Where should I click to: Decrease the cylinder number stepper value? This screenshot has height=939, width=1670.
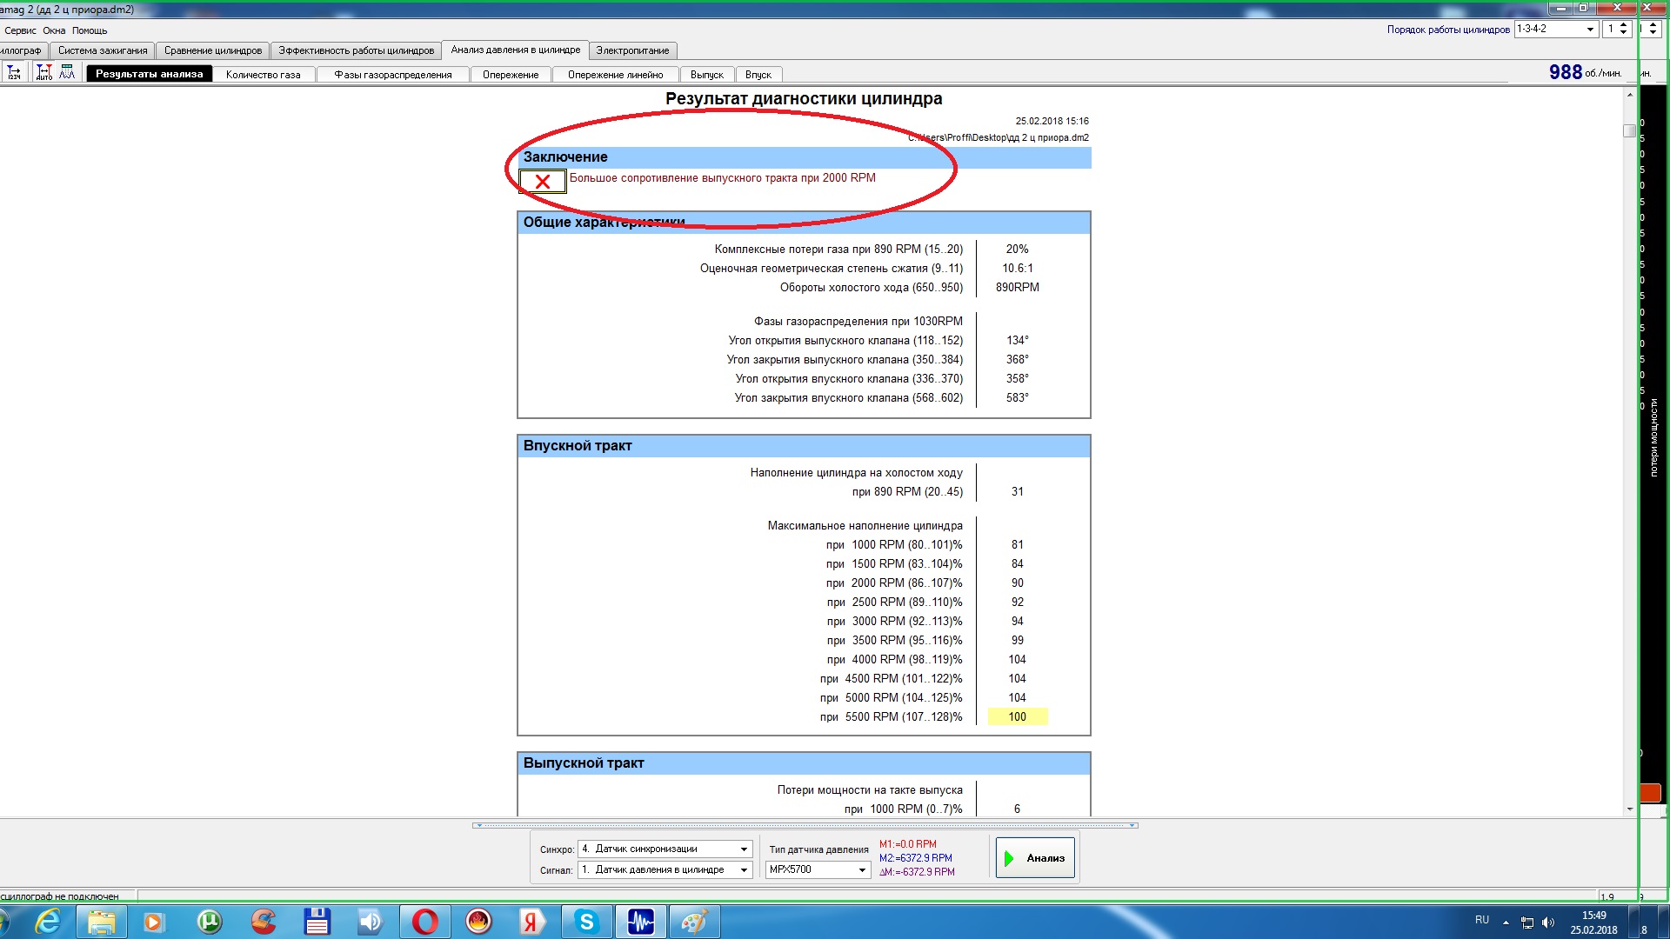click(x=1623, y=33)
